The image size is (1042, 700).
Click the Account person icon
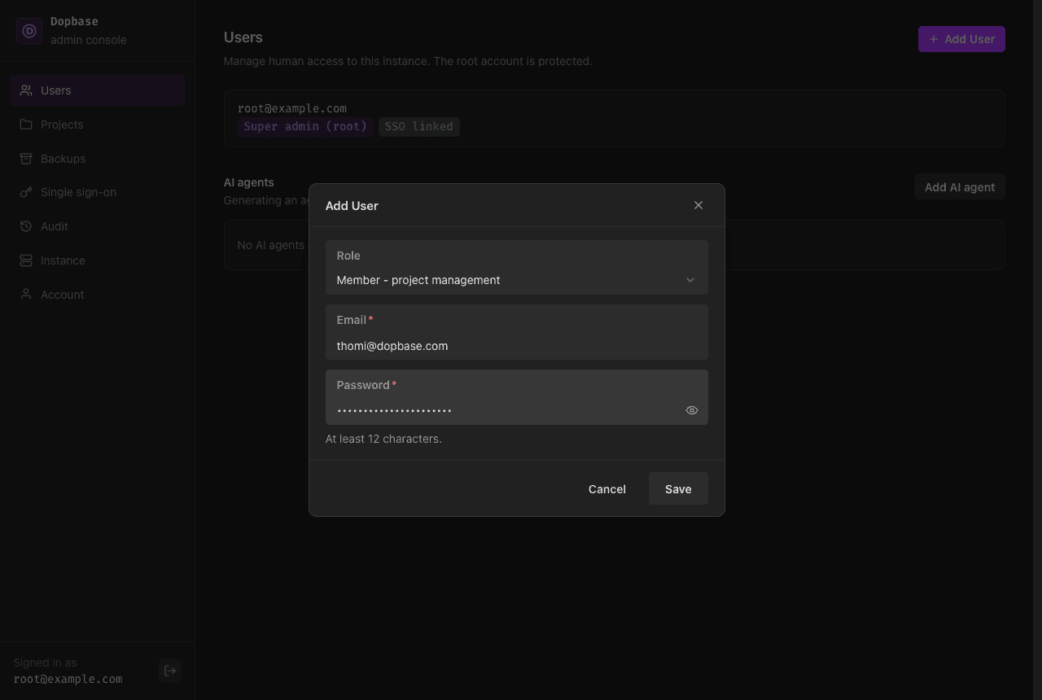(26, 295)
